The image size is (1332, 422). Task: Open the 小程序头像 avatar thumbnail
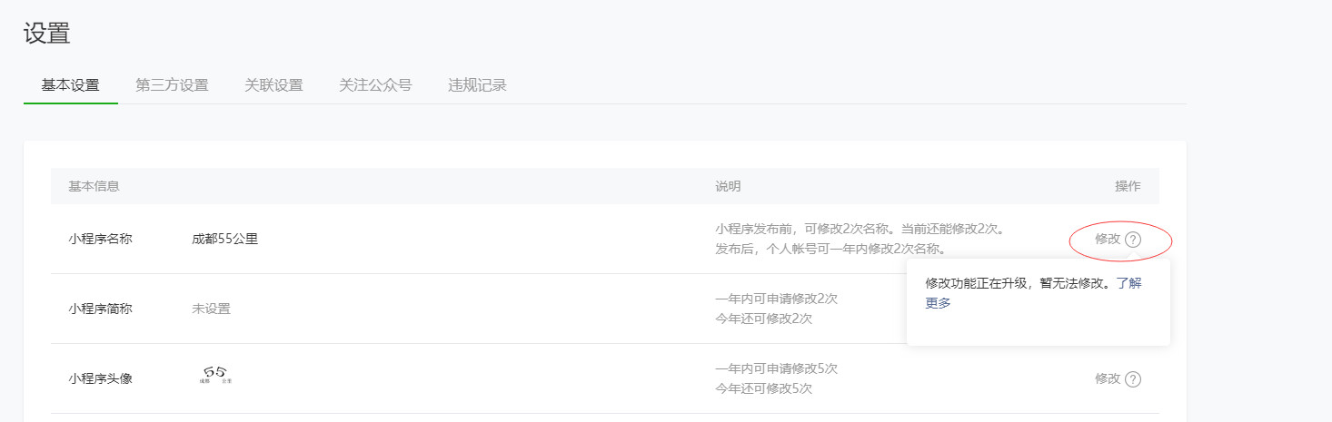[216, 375]
